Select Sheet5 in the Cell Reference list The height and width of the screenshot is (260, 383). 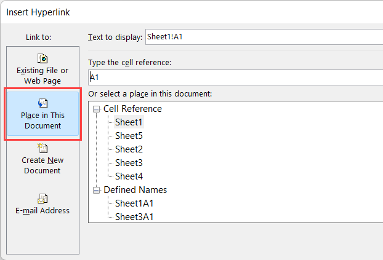(x=129, y=136)
